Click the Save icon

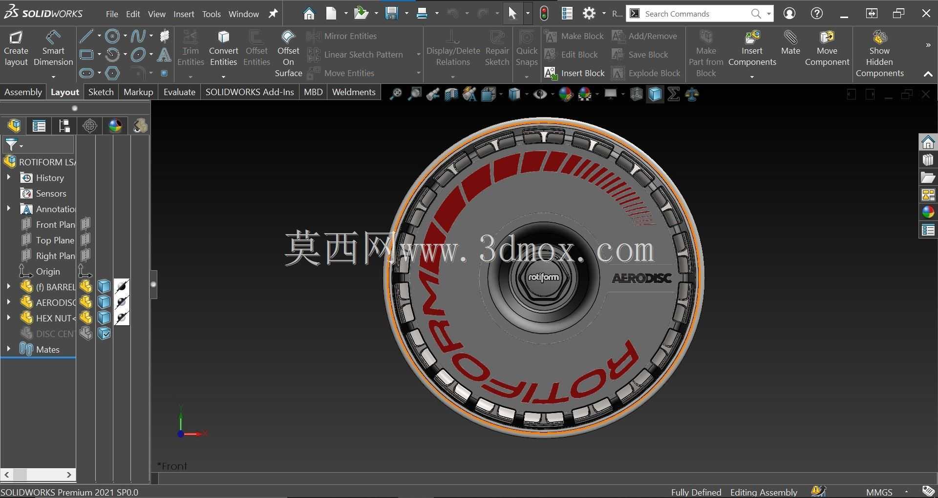coord(391,14)
